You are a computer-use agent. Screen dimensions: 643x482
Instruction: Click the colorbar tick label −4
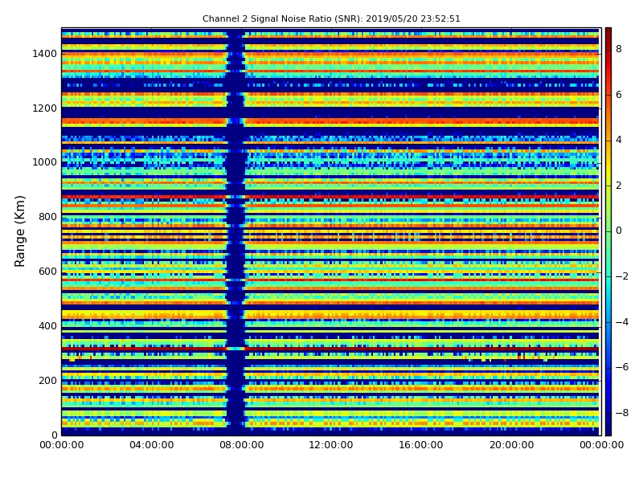coord(622,322)
